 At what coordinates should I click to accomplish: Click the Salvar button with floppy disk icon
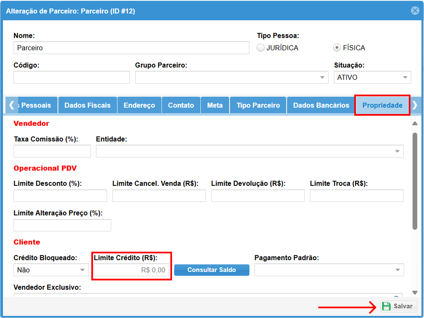pos(399,307)
